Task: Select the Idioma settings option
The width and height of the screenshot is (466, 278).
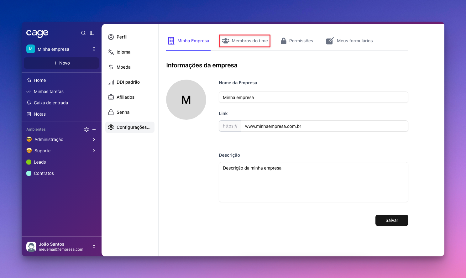Action: (123, 52)
